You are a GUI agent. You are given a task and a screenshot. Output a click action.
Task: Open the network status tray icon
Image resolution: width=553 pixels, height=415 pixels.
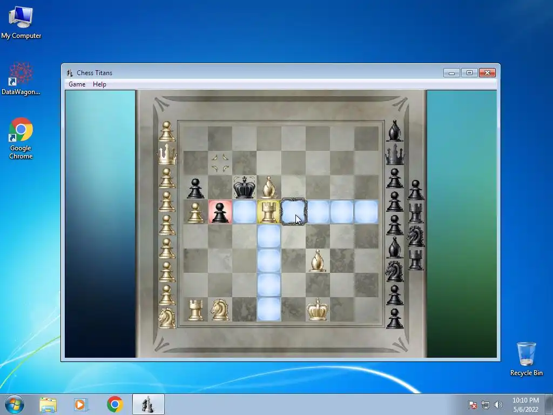[x=485, y=405]
